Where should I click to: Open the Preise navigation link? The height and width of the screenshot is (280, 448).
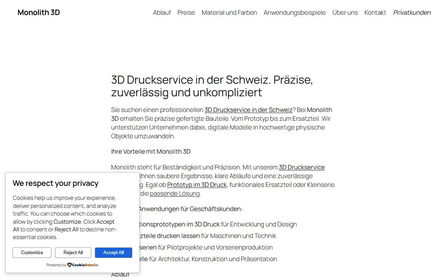pyautogui.click(x=186, y=12)
